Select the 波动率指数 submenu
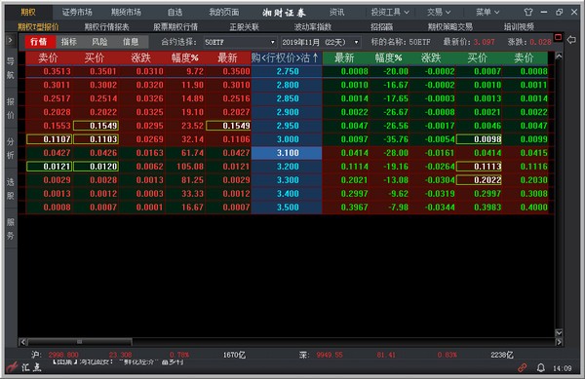 [313, 27]
